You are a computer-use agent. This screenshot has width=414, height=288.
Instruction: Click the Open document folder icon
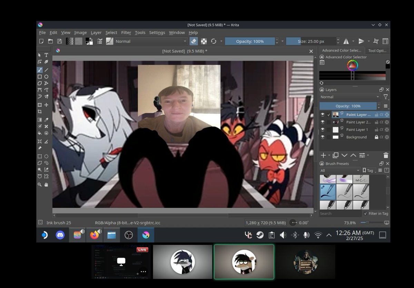(50, 41)
